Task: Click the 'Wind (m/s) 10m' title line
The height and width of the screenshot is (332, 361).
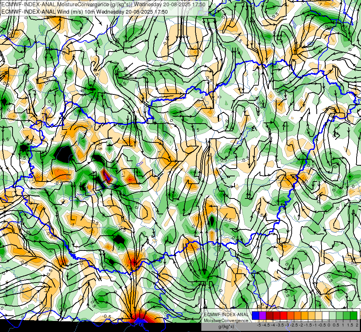Action: (84, 12)
